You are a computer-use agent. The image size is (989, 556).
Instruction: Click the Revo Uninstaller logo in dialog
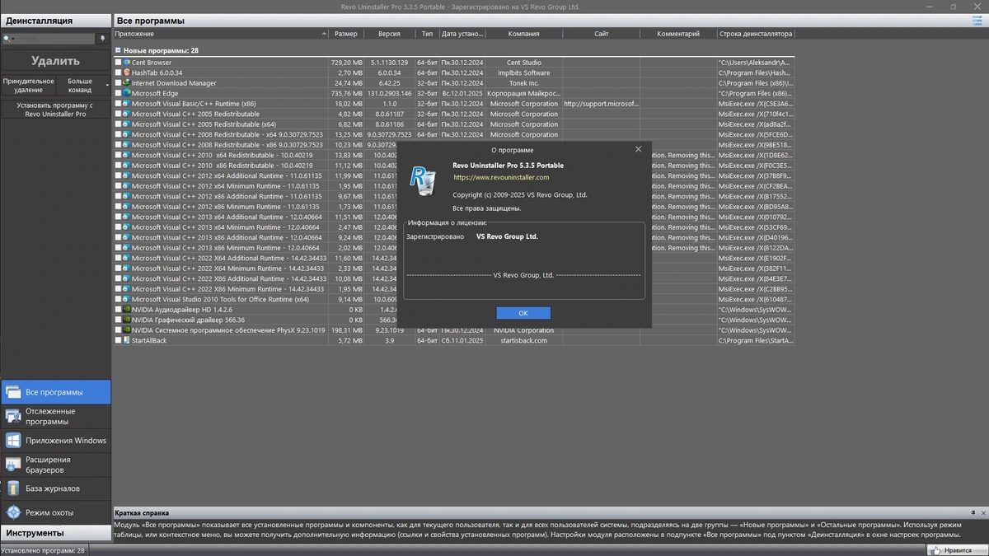point(423,180)
